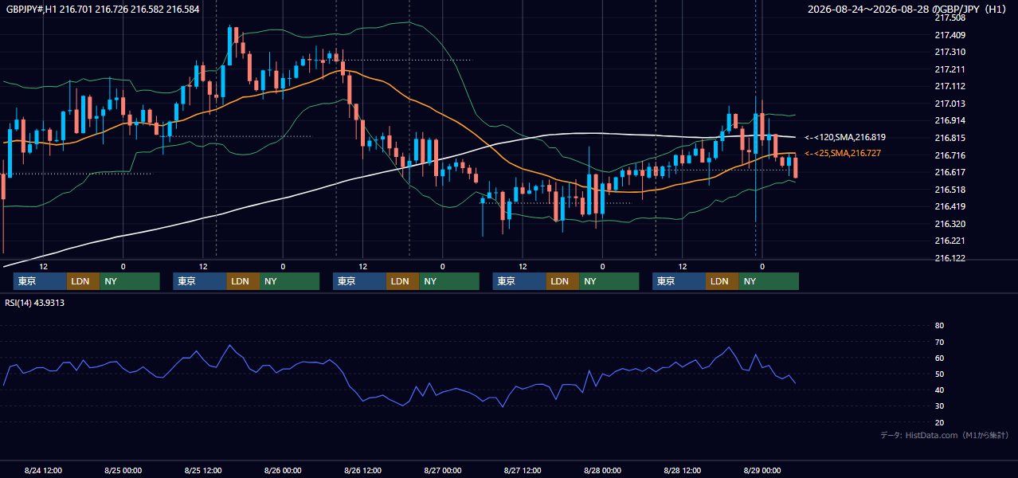Click the 8/25 00:00 date label
Viewport: 1018px width, 478px height.
[x=123, y=470]
